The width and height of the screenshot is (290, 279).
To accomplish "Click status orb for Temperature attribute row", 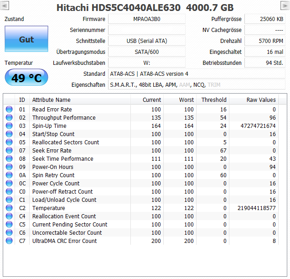I will pos(9,208).
